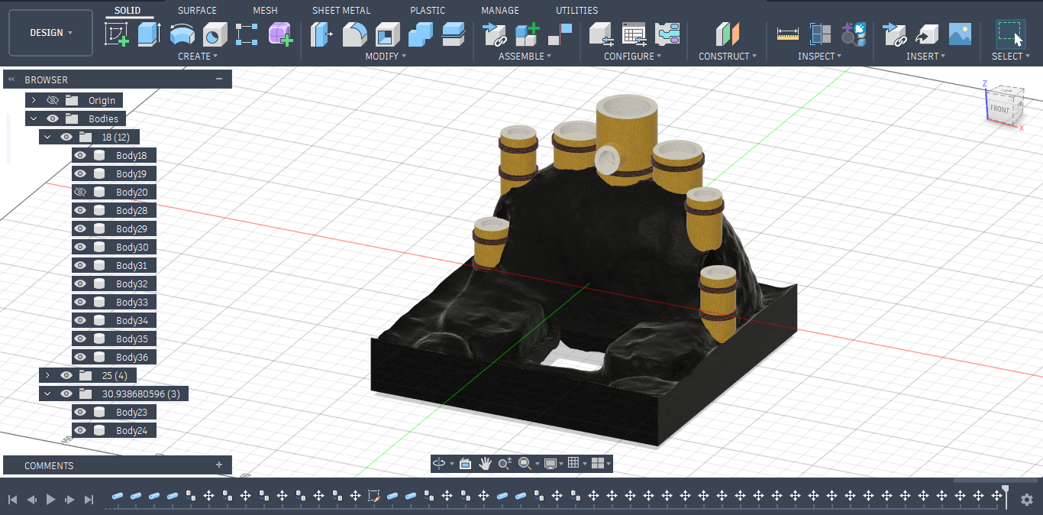The height and width of the screenshot is (515, 1043).
Task: Open the MODIFY dropdown menu
Action: pyautogui.click(x=386, y=56)
